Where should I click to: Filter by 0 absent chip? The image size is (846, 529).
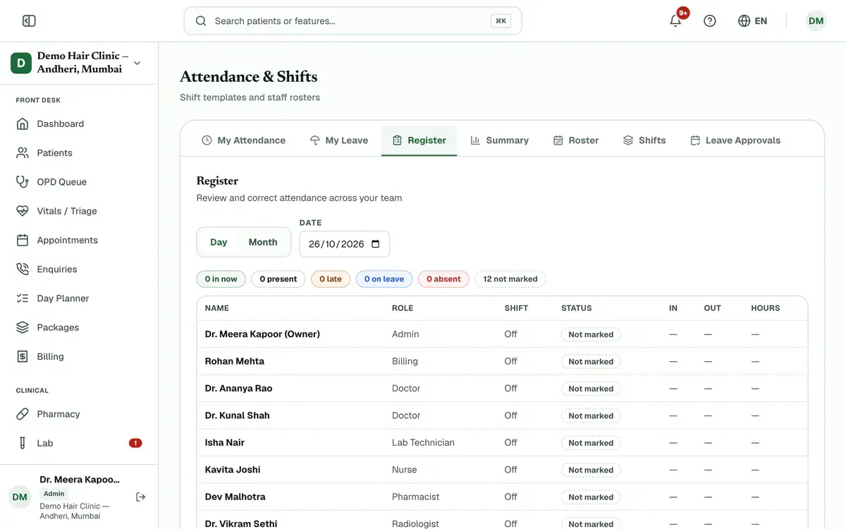(x=443, y=279)
